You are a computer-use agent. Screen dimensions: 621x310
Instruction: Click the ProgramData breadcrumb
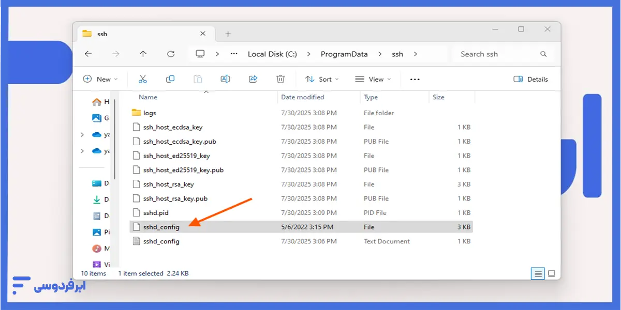click(344, 54)
